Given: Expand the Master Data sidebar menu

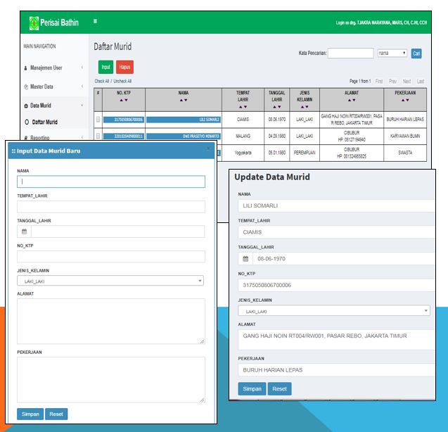Looking at the screenshot, I should coord(49,87).
